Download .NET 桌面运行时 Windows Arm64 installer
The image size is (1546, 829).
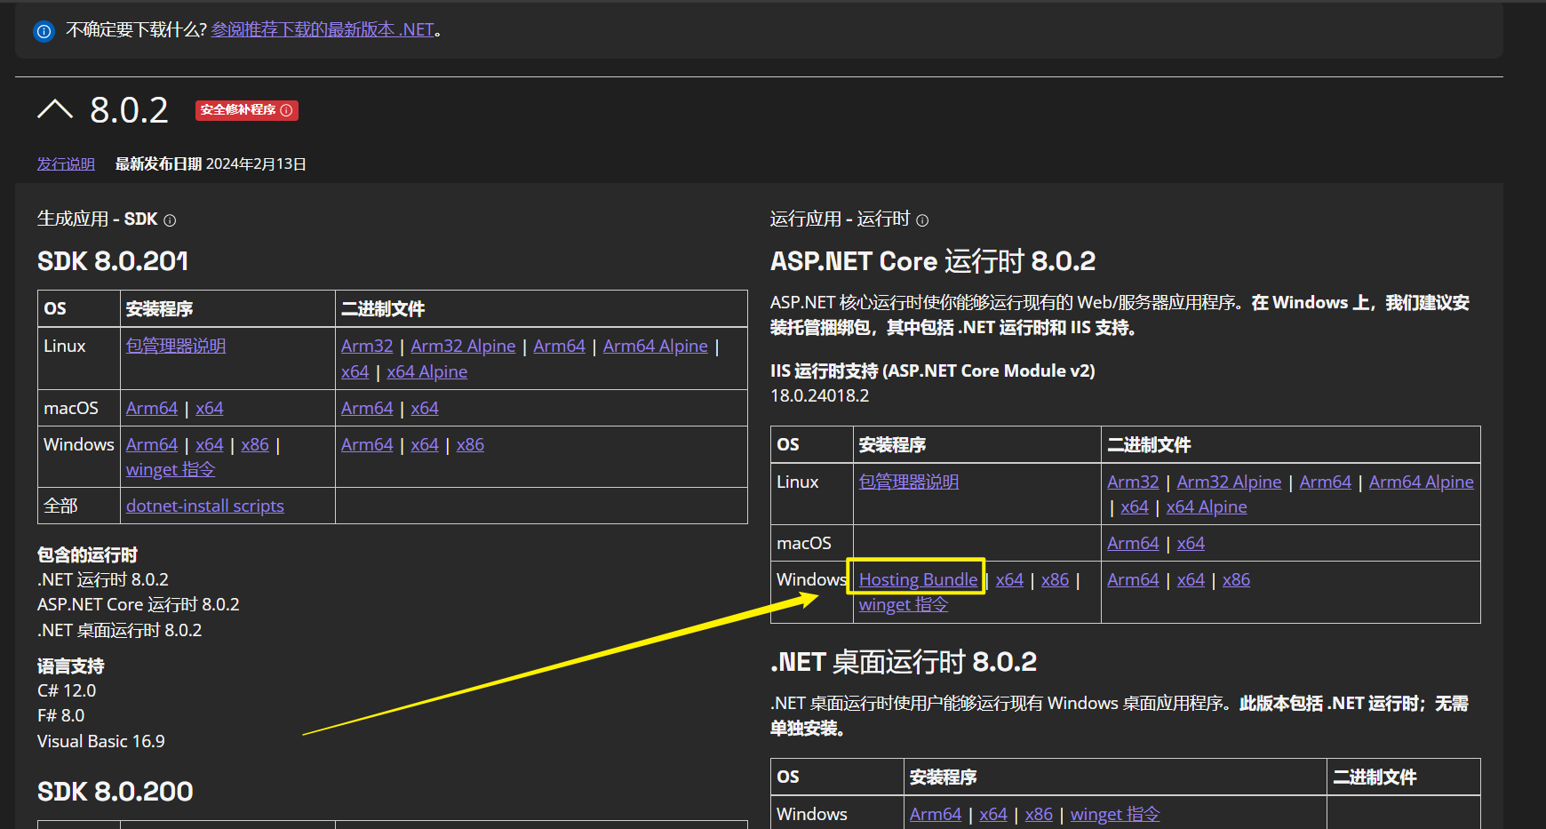936,814
